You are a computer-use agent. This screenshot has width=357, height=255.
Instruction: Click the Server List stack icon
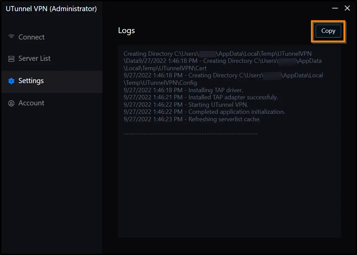point(11,59)
